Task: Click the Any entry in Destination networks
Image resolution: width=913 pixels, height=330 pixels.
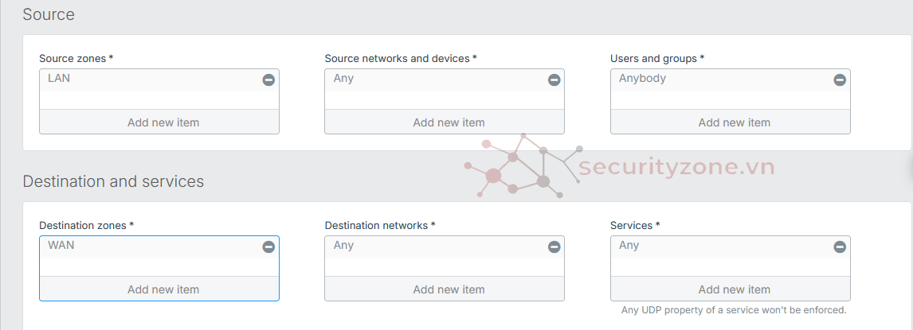Action: click(343, 246)
